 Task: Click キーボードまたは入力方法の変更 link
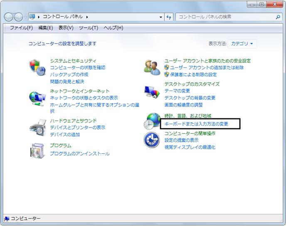(196, 124)
